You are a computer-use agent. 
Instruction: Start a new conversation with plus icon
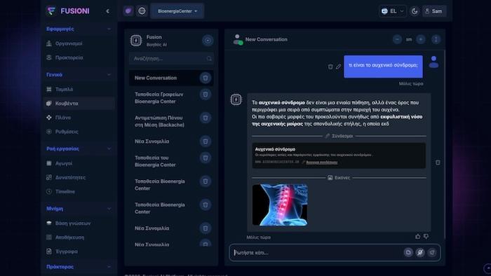pos(208,41)
